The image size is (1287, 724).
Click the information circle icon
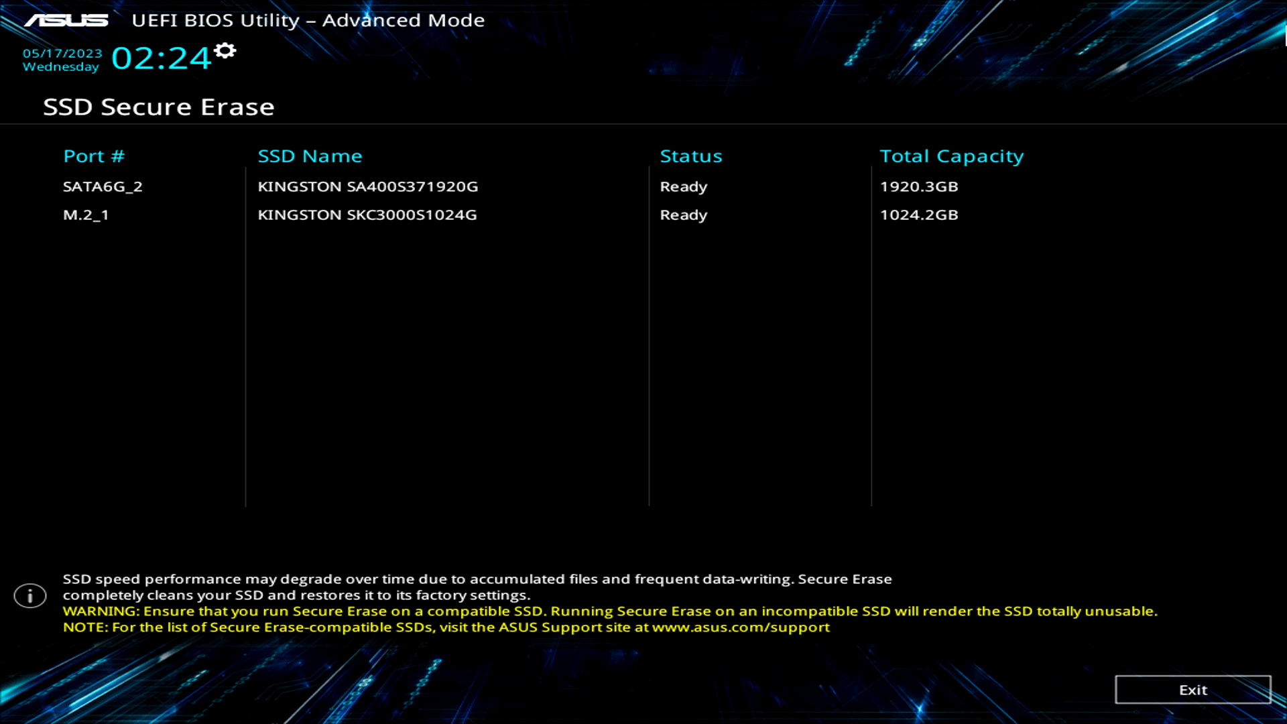tap(29, 595)
